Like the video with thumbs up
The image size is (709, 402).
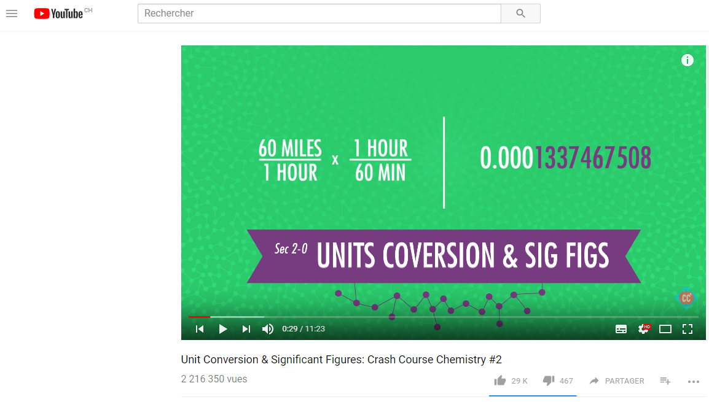click(500, 381)
